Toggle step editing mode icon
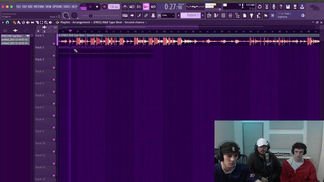 pos(139,16)
